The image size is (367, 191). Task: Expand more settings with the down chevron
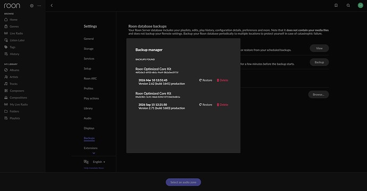coord(94,153)
